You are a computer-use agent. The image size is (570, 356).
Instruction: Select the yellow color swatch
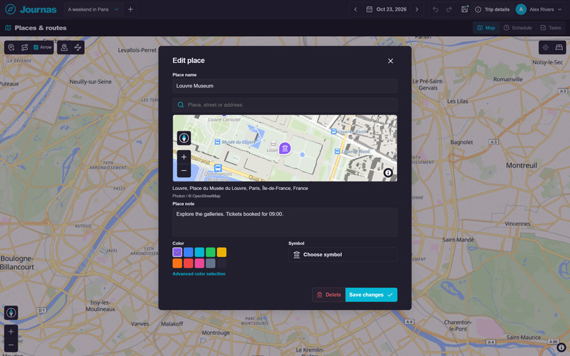[x=222, y=252]
